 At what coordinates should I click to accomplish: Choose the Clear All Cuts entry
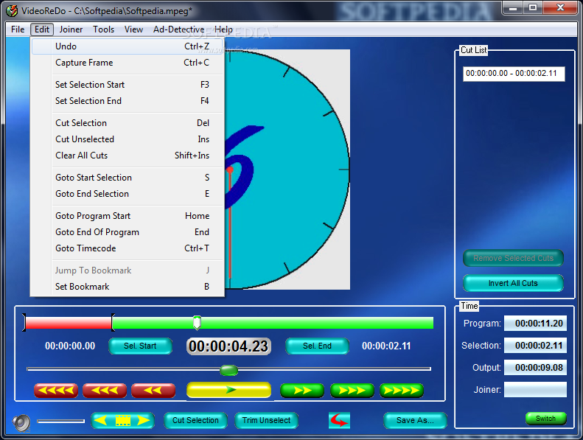point(128,156)
